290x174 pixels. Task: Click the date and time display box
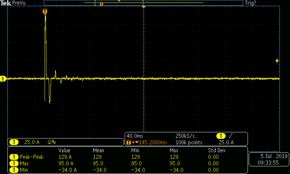269,159
